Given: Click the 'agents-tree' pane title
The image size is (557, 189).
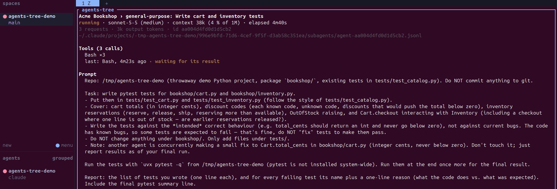Looking at the screenshot, I should point(98,10).
